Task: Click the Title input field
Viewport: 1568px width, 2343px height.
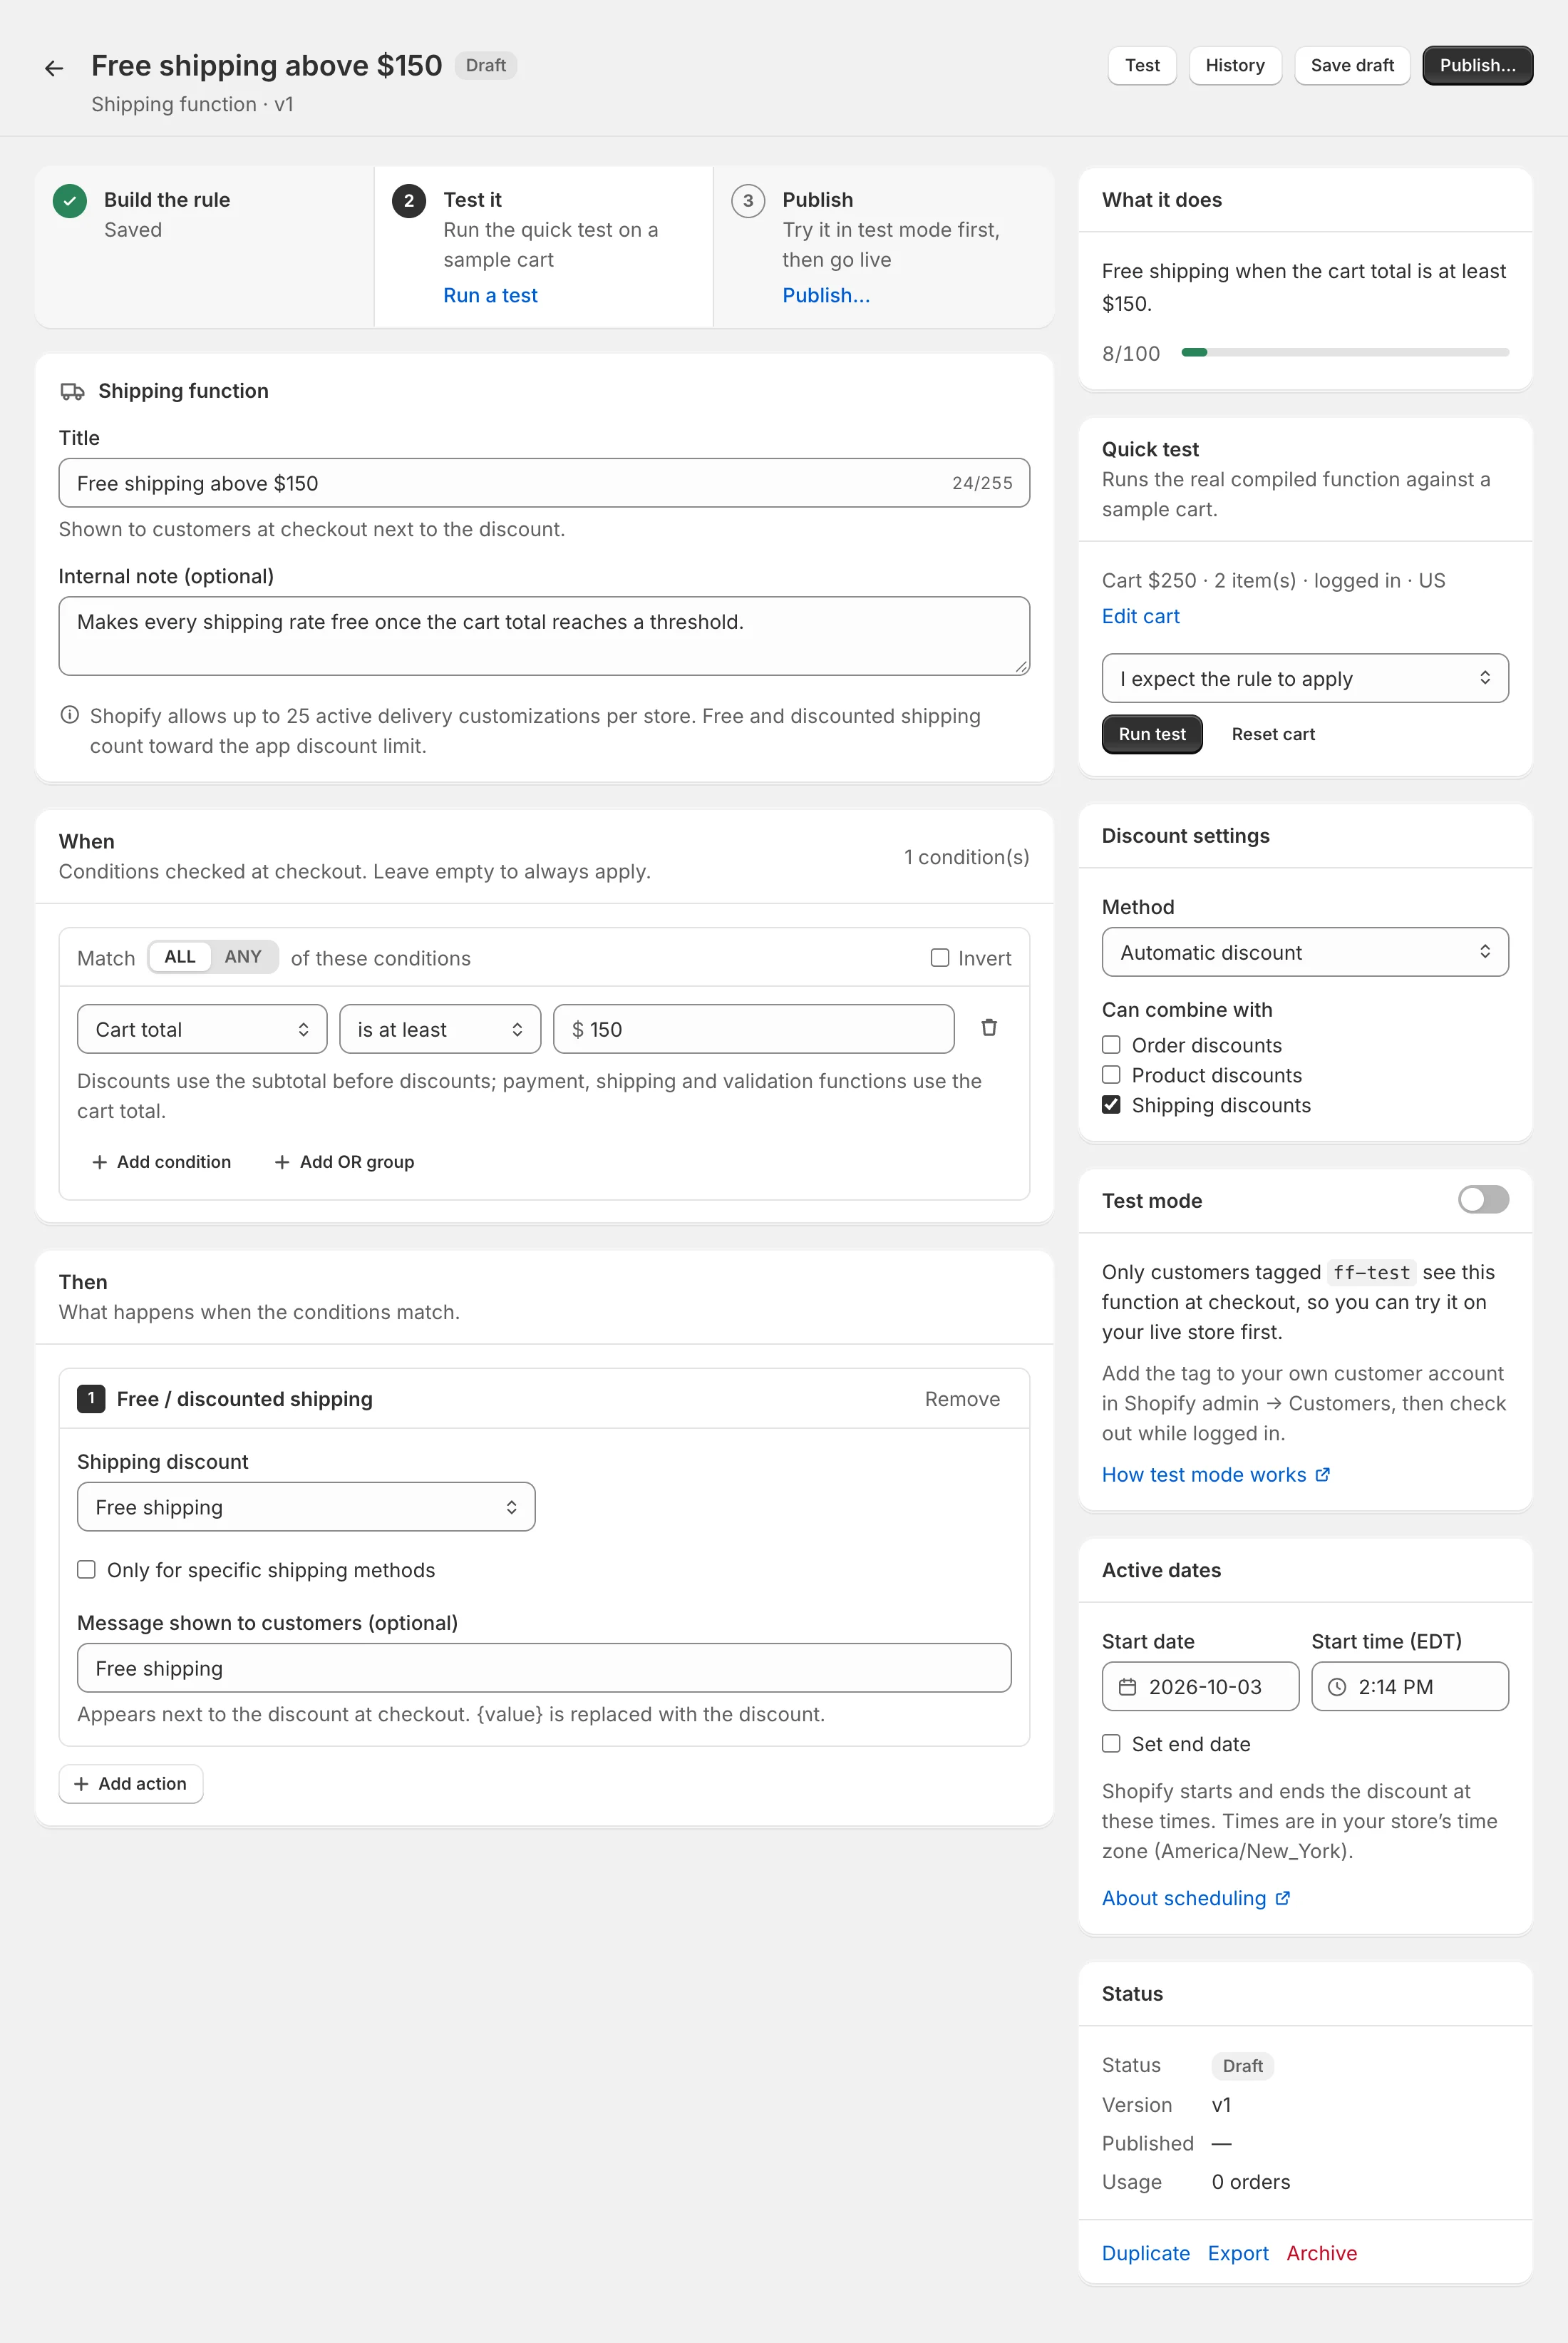Action: (x=544, y=483)
